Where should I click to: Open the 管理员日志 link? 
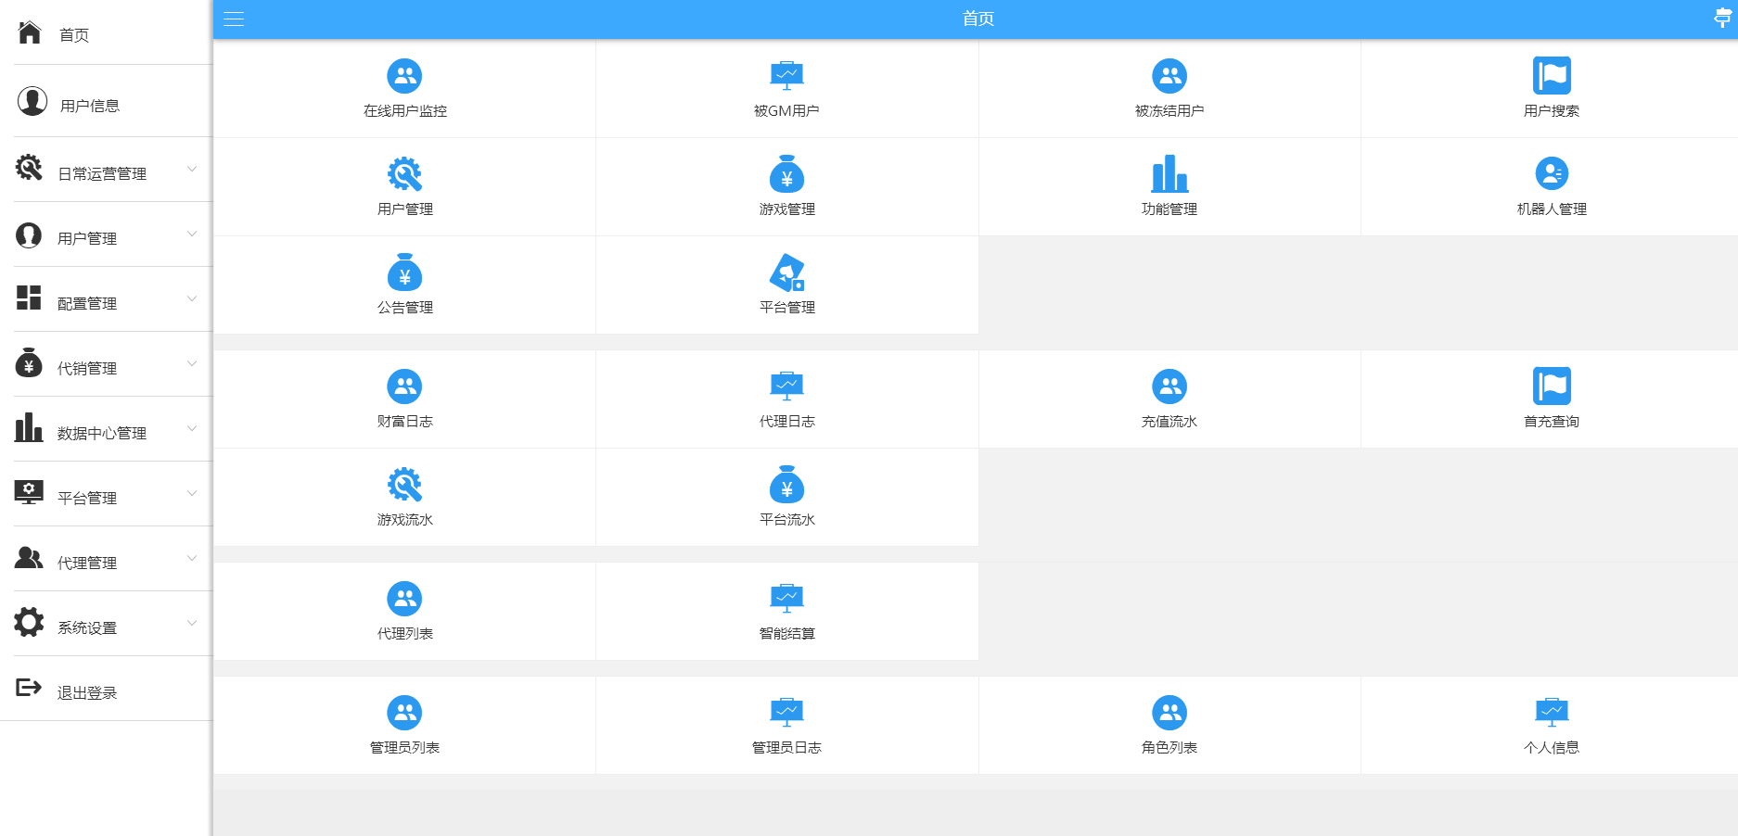[786, 747]
